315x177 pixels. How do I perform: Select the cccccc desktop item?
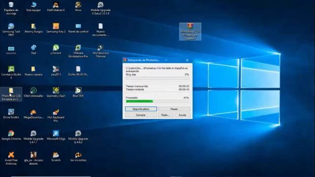point(11,50)
